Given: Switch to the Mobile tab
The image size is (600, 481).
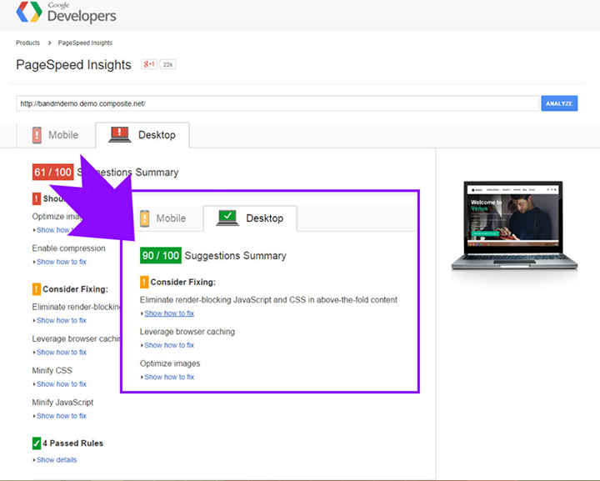Looking at the screenshot, I should click(55, 135).
